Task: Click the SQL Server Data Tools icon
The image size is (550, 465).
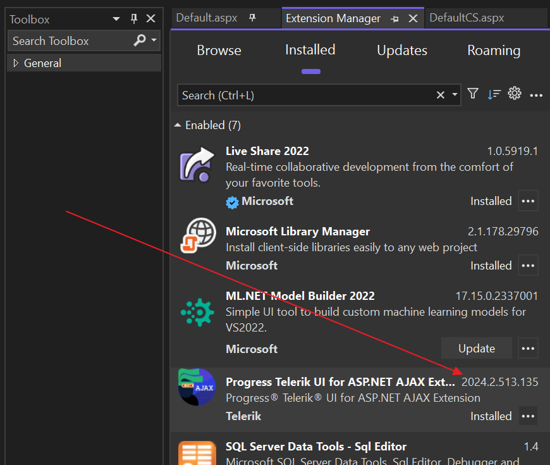Action: tap(196, 452)
